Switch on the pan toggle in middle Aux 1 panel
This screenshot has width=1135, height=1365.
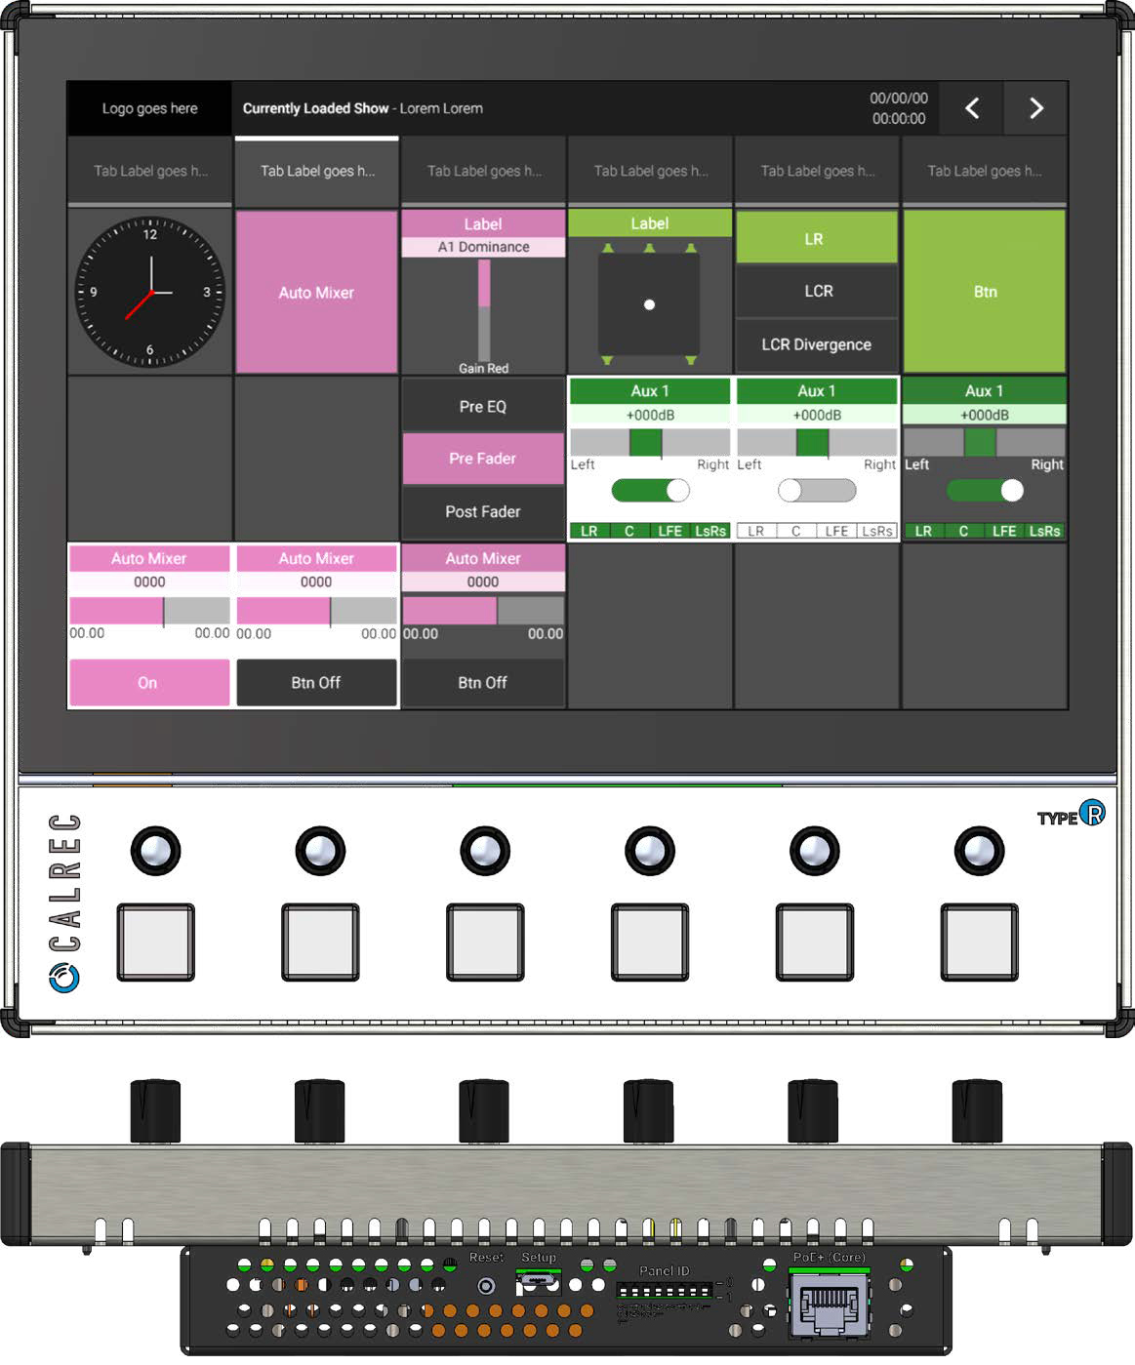coord(817,489)
